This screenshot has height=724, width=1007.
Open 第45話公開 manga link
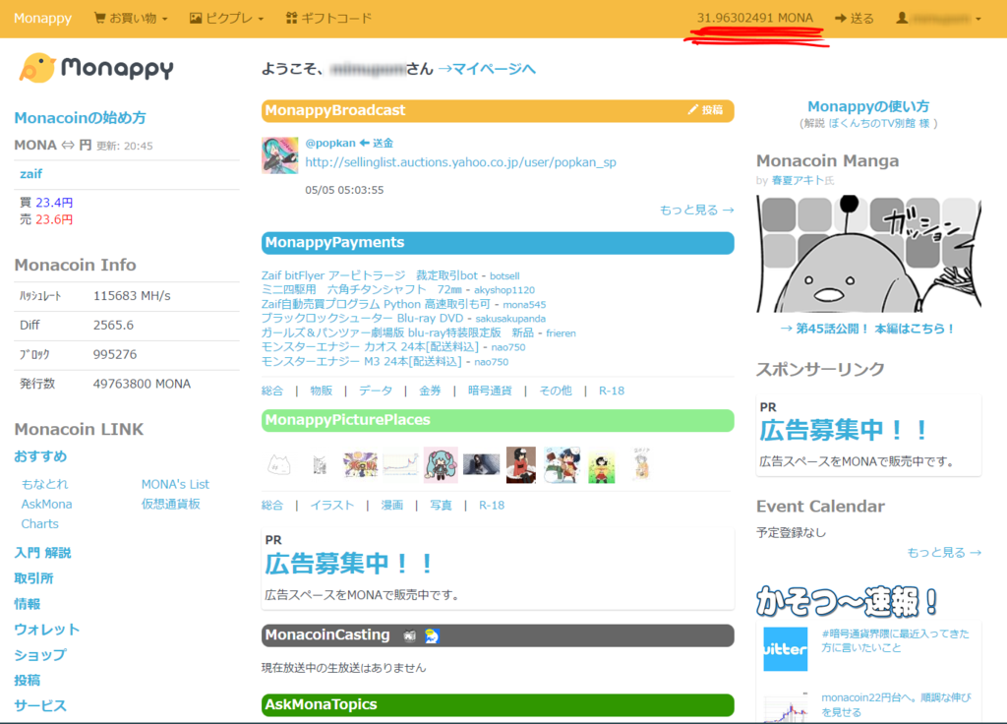tap(868, 329)
